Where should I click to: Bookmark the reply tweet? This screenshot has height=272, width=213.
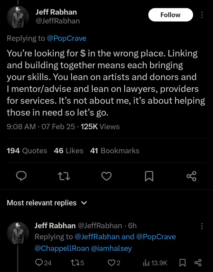coord(183,263)
